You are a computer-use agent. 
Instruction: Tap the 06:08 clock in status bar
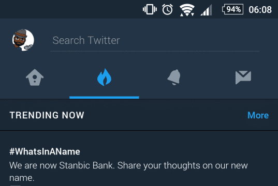pyautogui.click(x=260, y=9)
